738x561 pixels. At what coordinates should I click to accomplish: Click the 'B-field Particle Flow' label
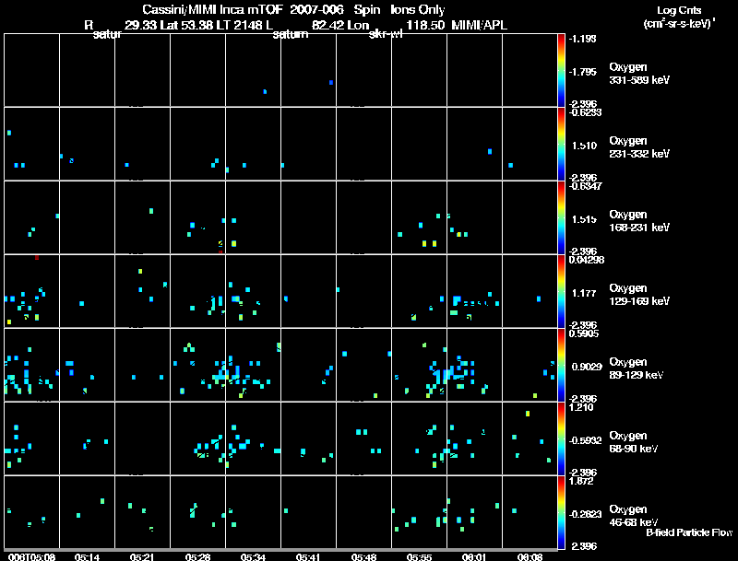click(689, 532)
